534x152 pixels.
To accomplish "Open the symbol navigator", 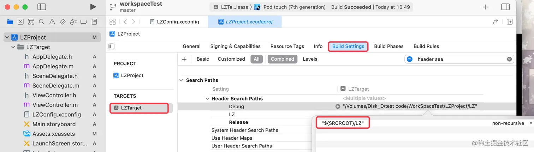I will (x=31, y=22).
